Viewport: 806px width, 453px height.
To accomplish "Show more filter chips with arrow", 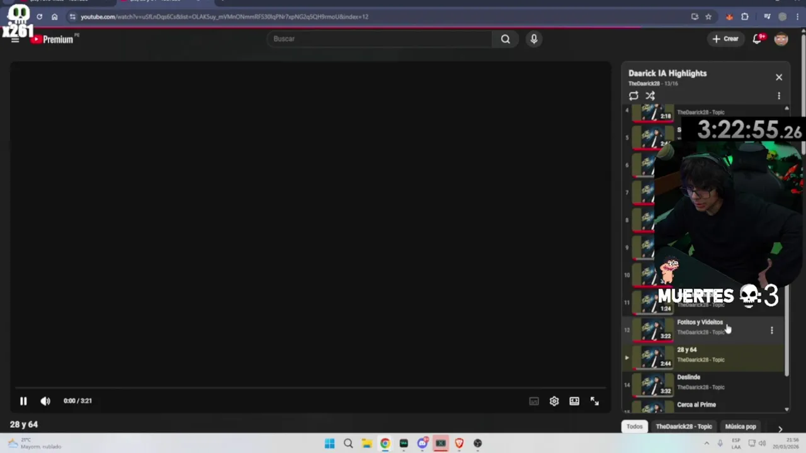I will 780,428.
